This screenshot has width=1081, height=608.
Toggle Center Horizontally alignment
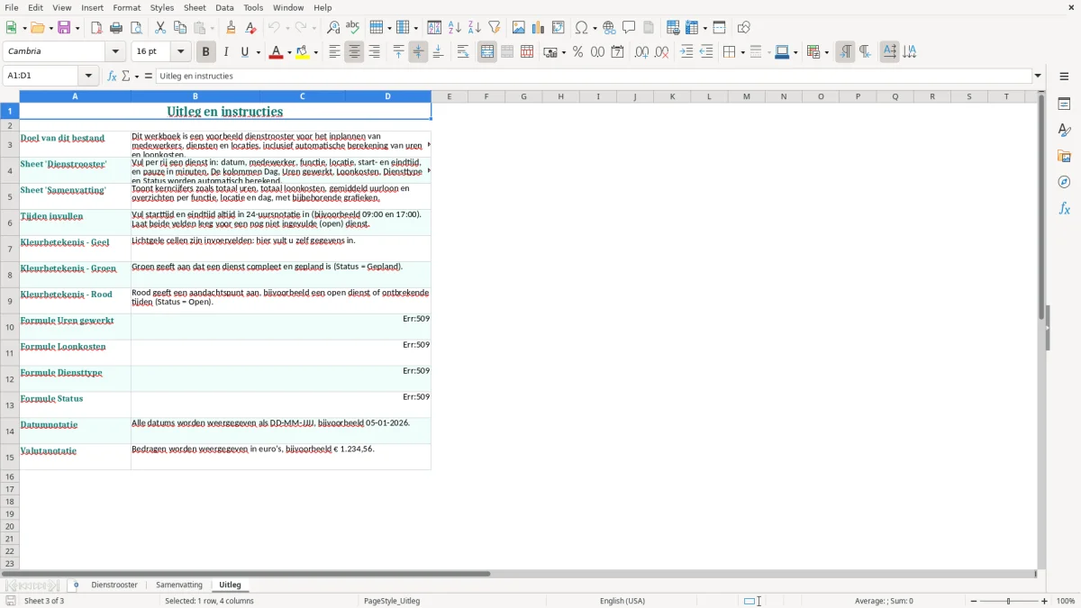click(354, 52)
